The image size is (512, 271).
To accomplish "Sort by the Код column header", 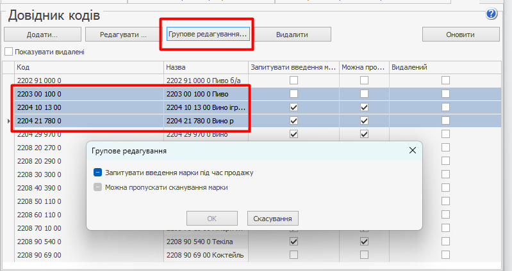I will tap(88, 67).
